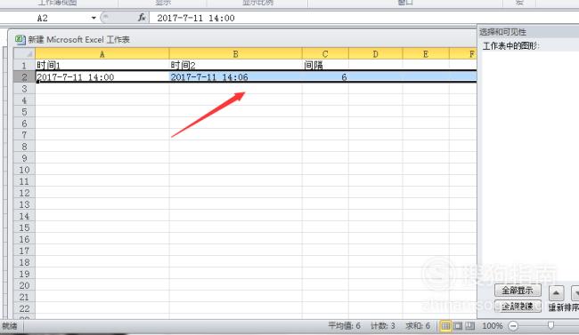Click cell A1 containing 时间1
The image size is (579, 335).
click(102, 65)
